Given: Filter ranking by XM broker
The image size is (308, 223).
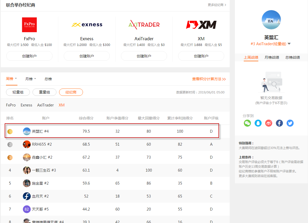Looking at the screenshot, I should [61, 105].
